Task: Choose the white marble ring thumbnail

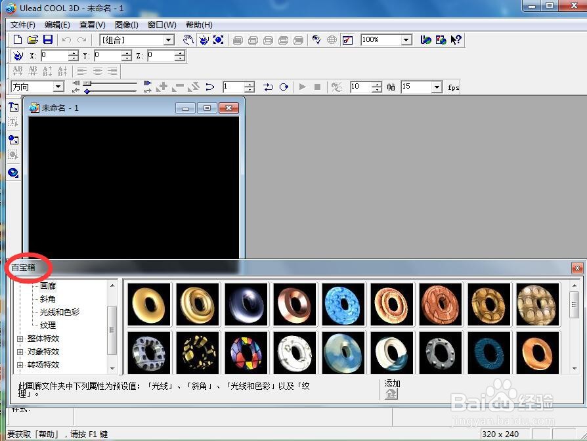Action: (x=295, y=352)
